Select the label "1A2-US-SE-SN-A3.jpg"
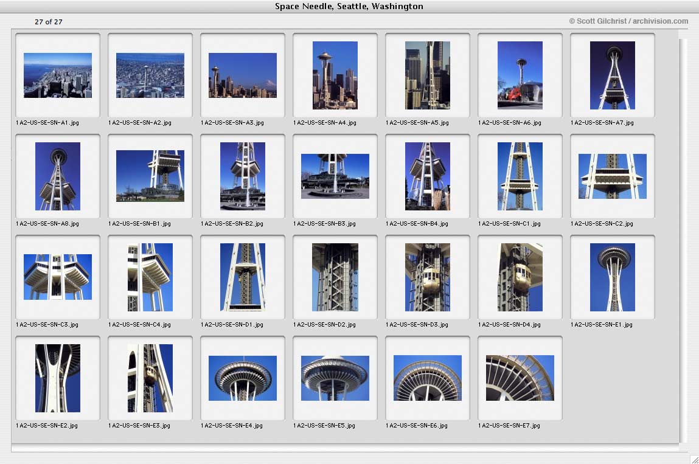Screen dimensions: 699x464 [x=232, y=123]
